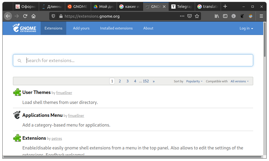Save page to Pocket

click(189, 16)
